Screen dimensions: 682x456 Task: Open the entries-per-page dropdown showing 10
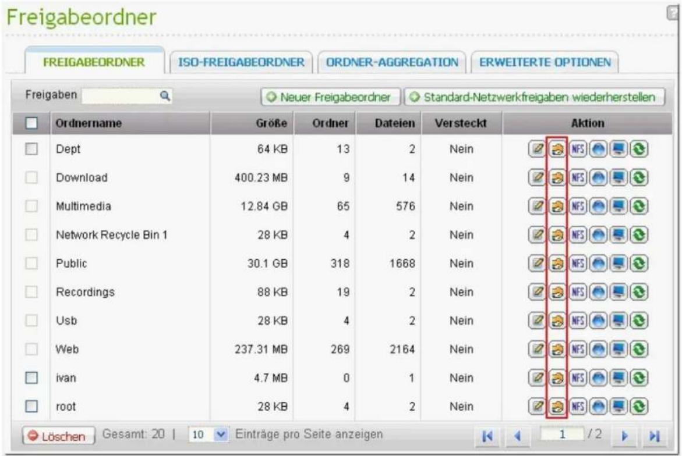pyautogui.click(x=209, y=434)
